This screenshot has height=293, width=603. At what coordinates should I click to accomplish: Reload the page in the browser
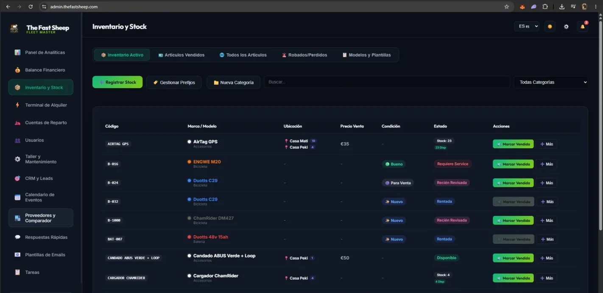tap(31, 7)
